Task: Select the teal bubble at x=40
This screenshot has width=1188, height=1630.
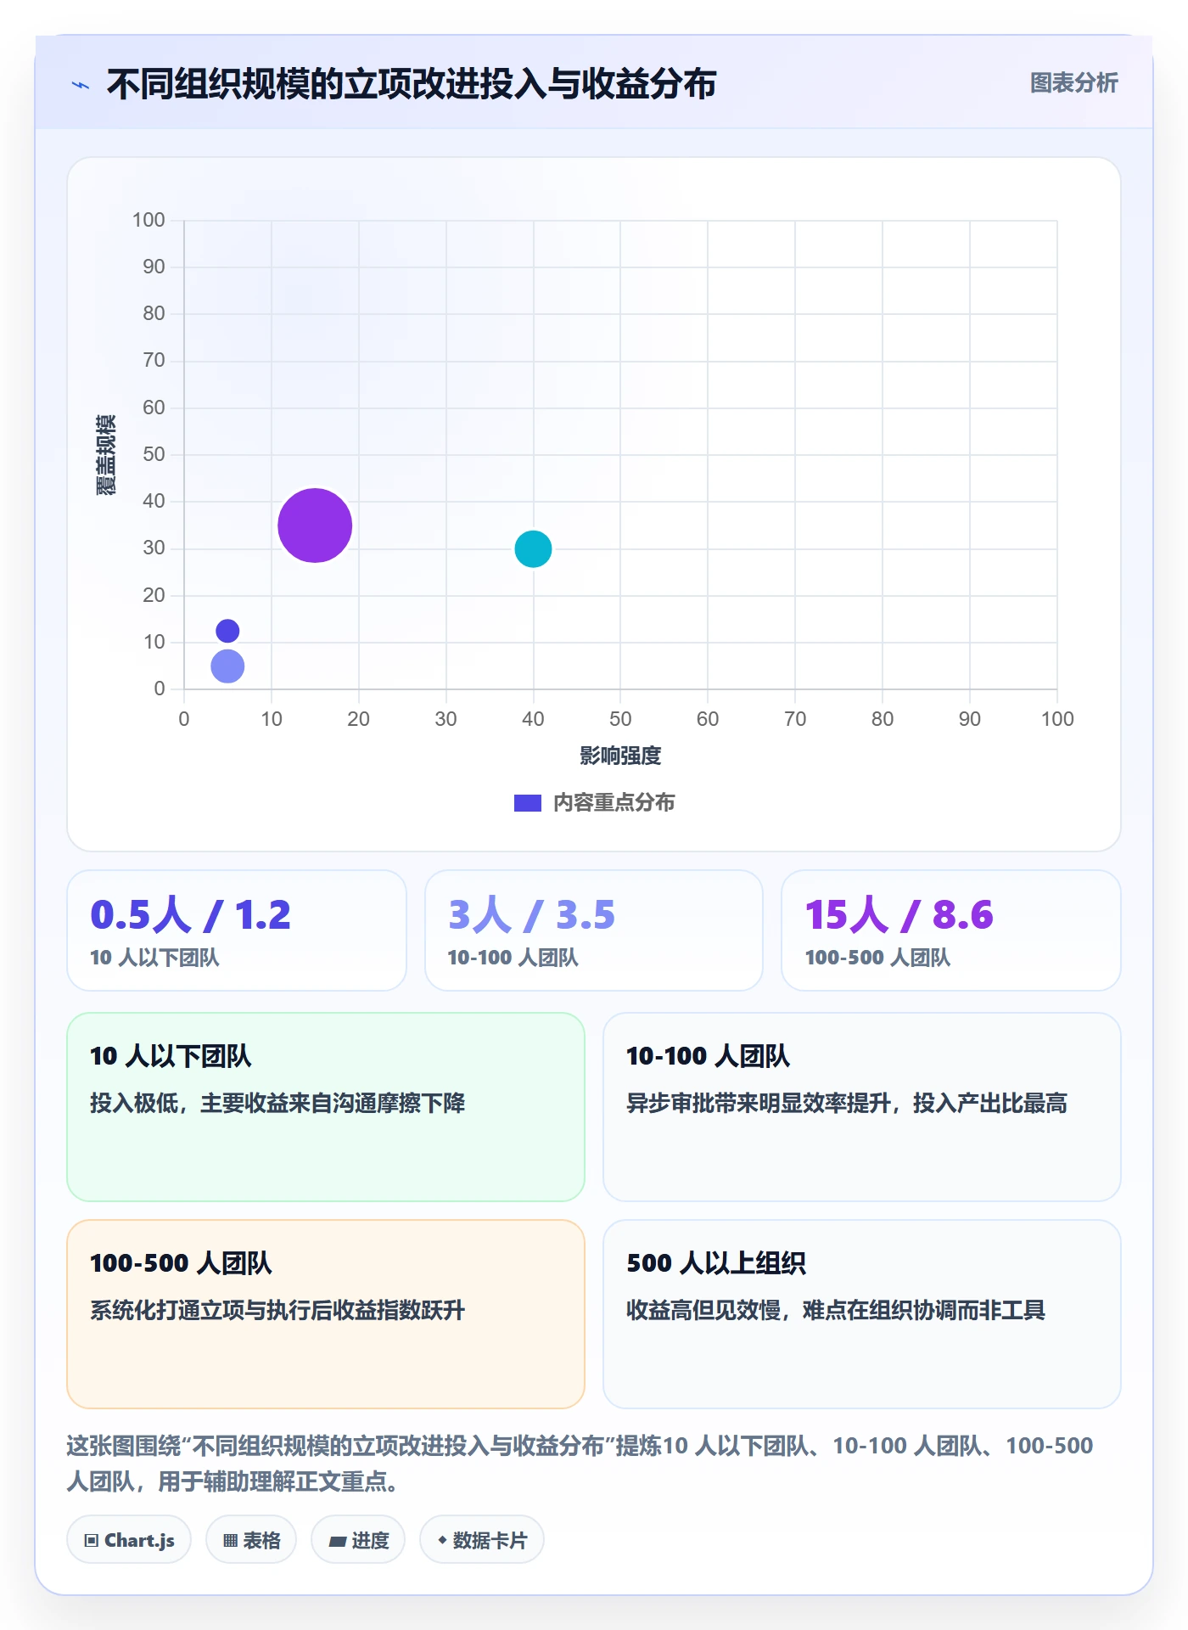Action: point(533,548)
